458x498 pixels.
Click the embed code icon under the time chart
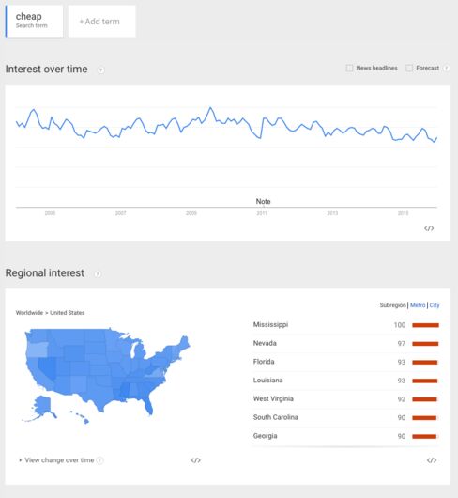pyautogui.click(x=429, y=228)
